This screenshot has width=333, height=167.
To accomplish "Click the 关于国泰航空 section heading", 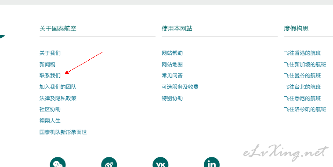I will (58, 29).
